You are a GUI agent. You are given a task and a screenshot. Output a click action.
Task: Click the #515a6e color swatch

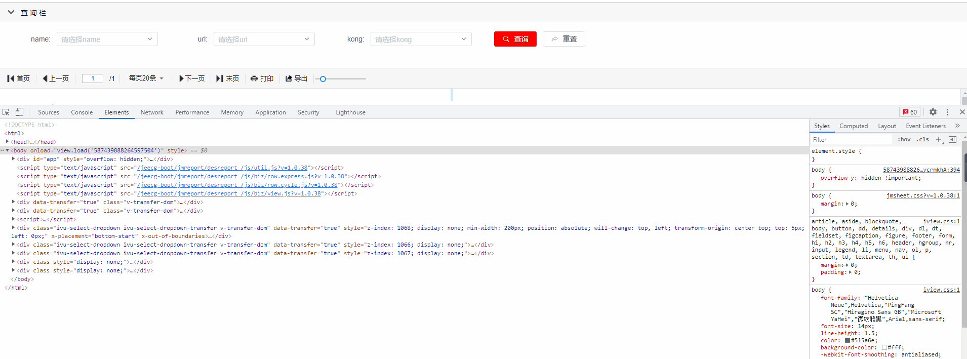848,340
